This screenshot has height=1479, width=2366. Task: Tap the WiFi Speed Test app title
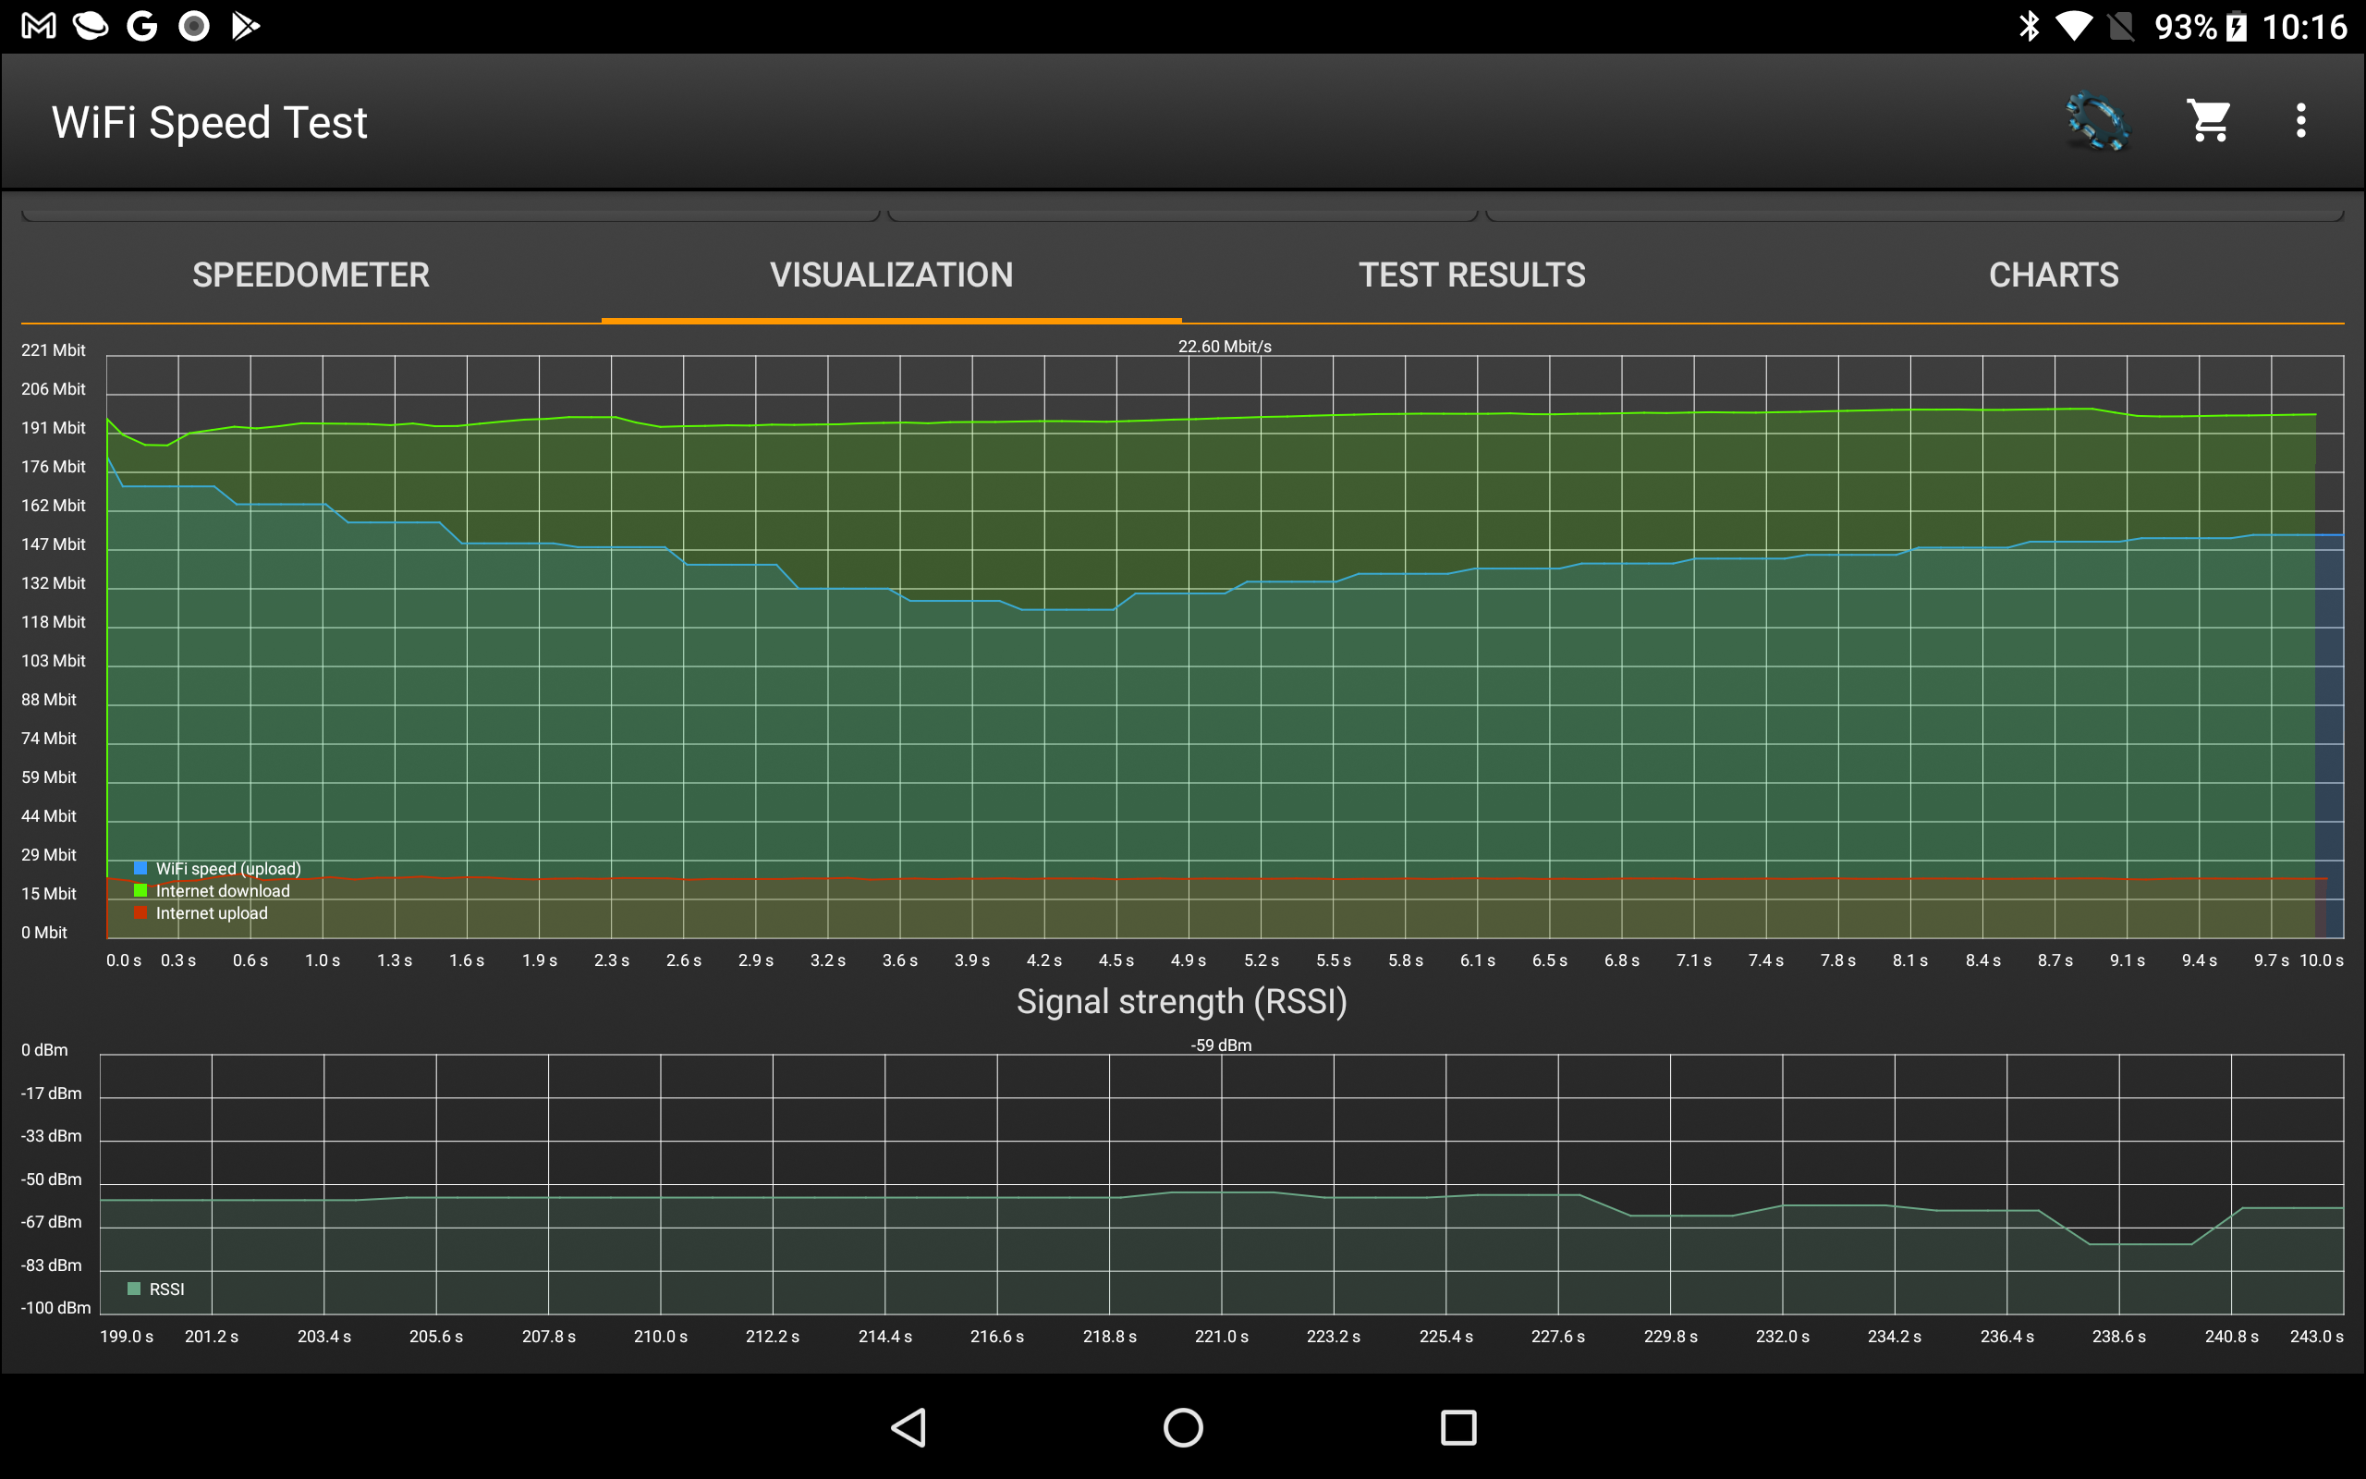(x=209, y=122)
